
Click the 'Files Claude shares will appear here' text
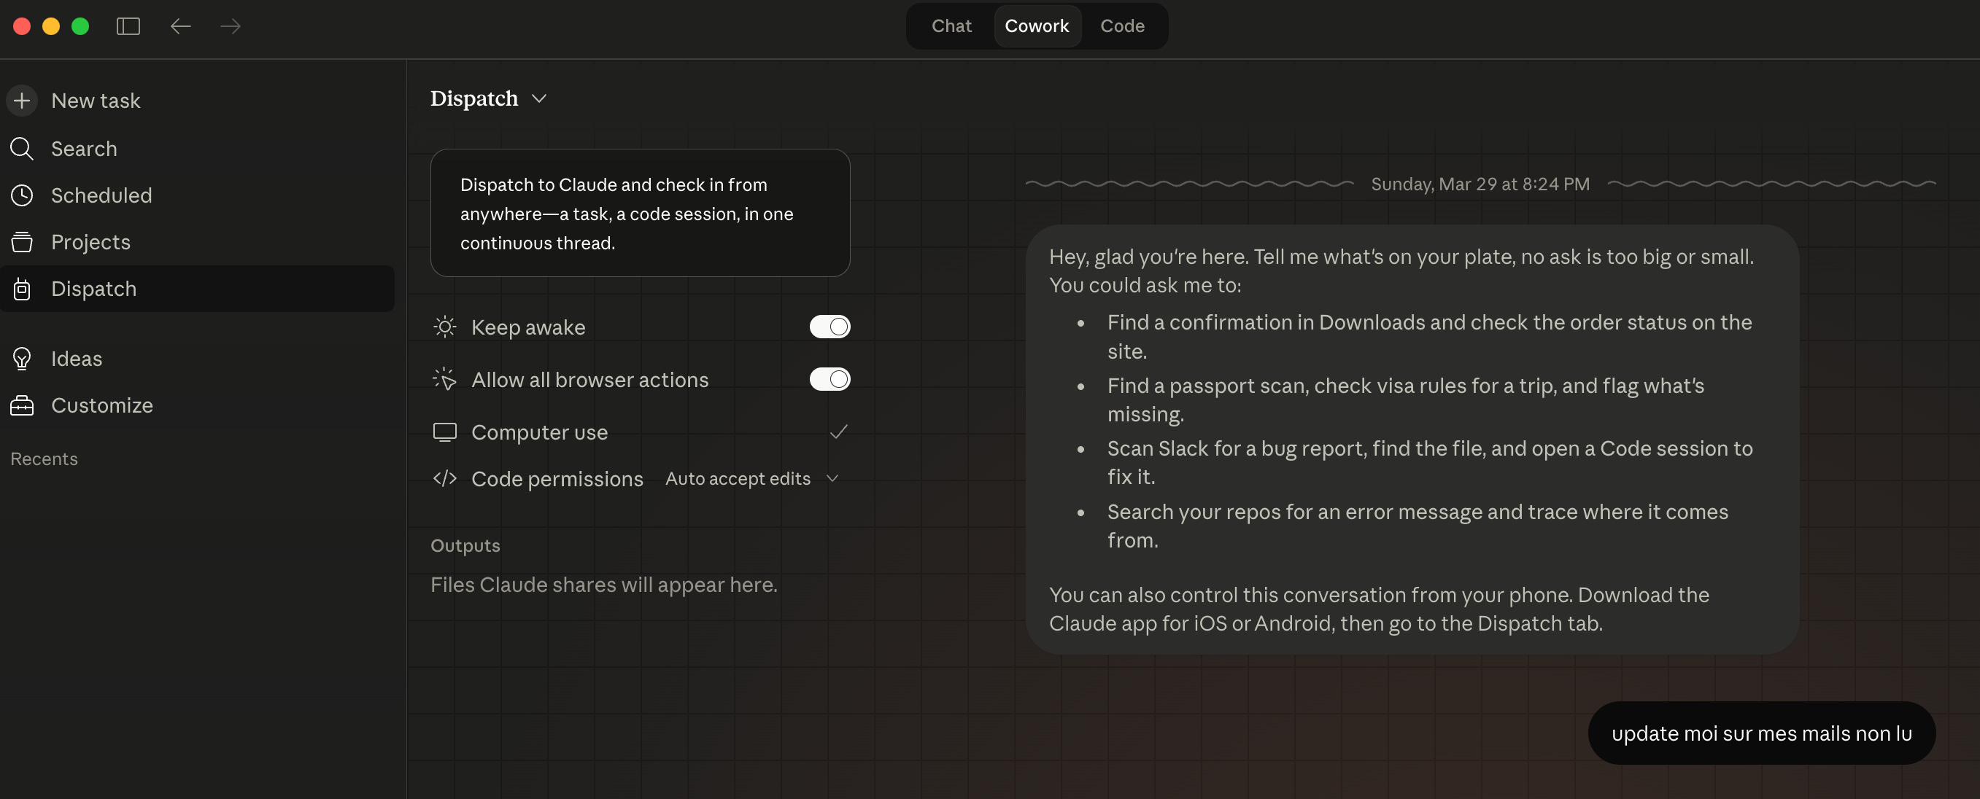tap(604, 585)
